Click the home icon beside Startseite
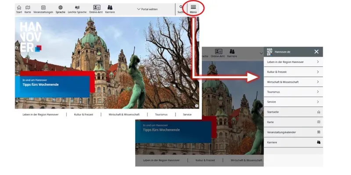Image resolution: width=351 pixels, height=175 pixels. [x=319, y=112]
